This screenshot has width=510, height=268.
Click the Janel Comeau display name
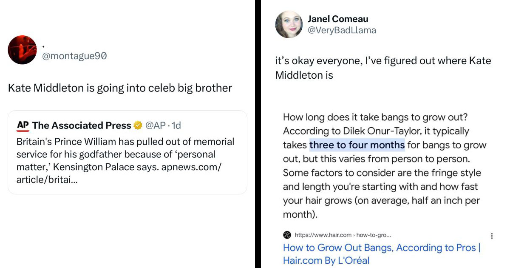pos(337,19)
